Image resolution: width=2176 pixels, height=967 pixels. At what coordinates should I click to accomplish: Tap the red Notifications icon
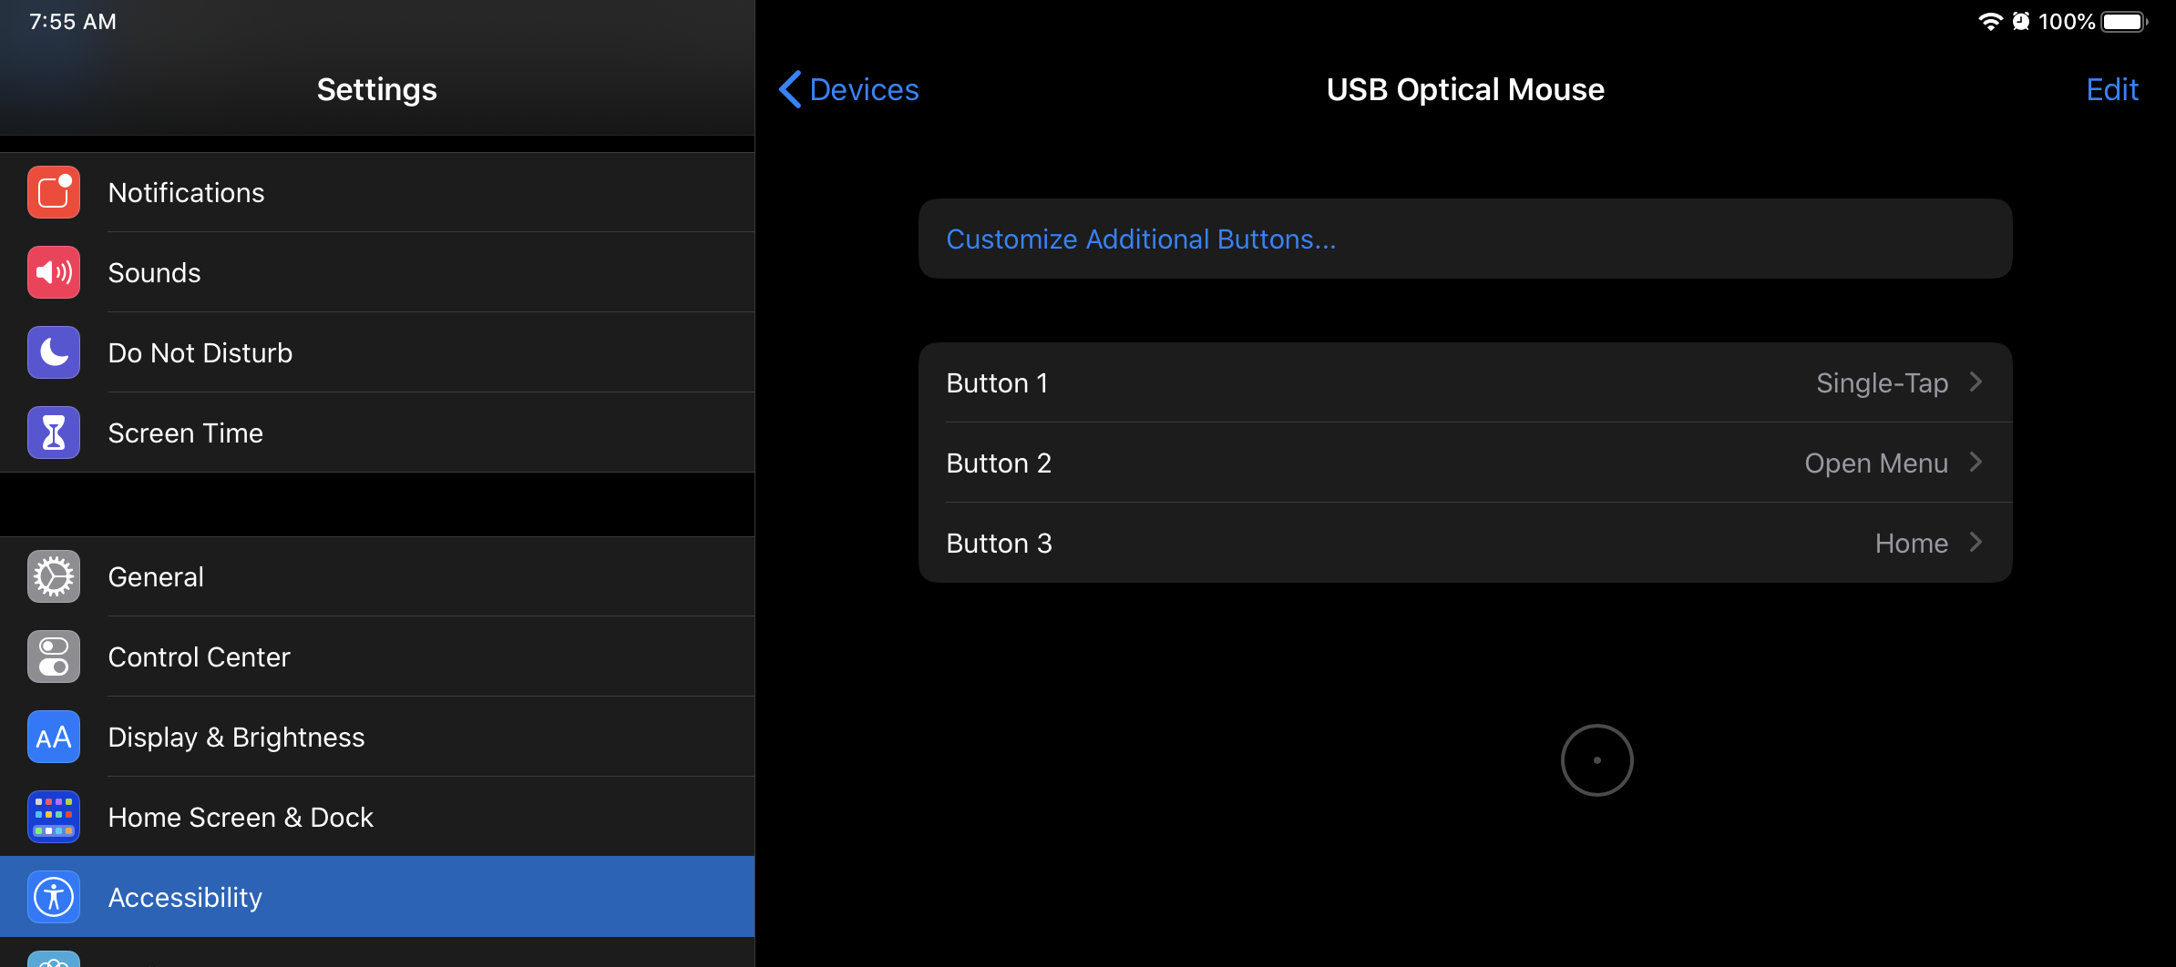pyautogui.click(x=54, y=193)
